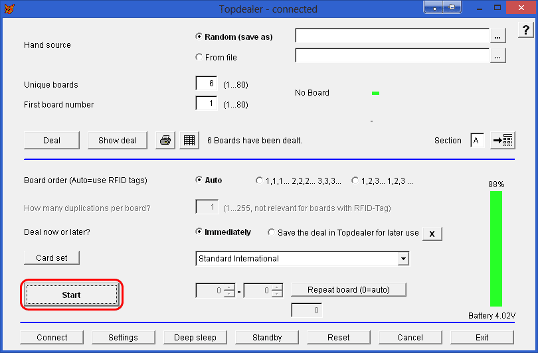Click the Card set button
538x353 pixels.
(52, 257)
